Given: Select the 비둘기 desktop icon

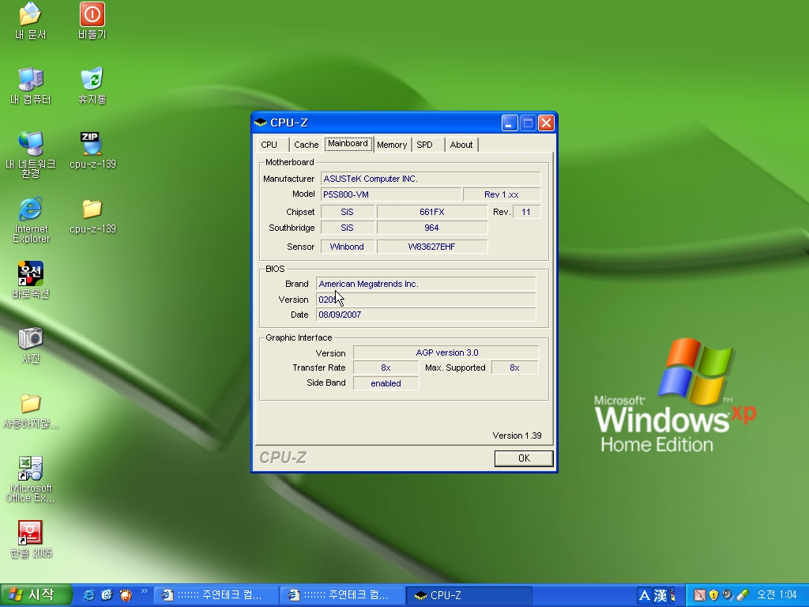Looking at the screenshot, I should (x=92, y=21).
